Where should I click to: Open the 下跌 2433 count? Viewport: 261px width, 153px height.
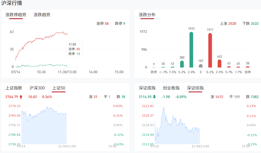click(251, 24)
